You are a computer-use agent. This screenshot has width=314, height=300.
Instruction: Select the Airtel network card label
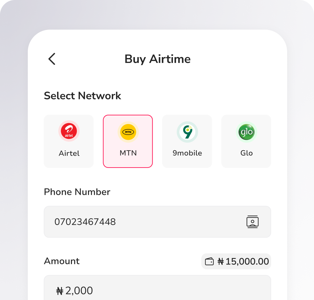pyautogui.click(x=69, y=153)
